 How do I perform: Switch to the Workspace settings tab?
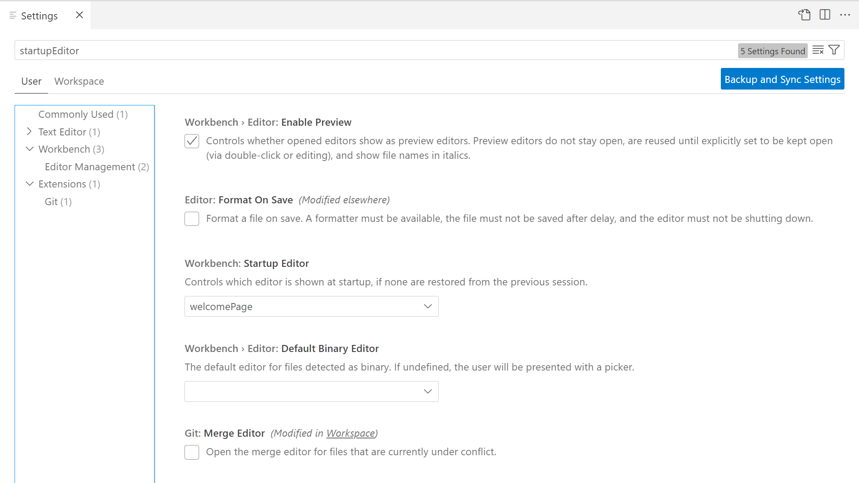point(79,81)
